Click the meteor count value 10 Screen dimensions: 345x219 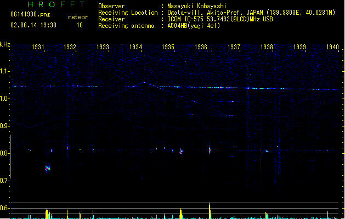[80, 25]
